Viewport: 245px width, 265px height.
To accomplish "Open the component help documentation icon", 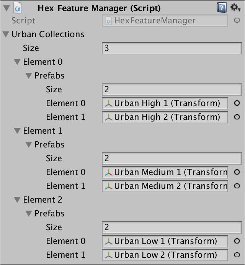I will click(x=221, y=7).
